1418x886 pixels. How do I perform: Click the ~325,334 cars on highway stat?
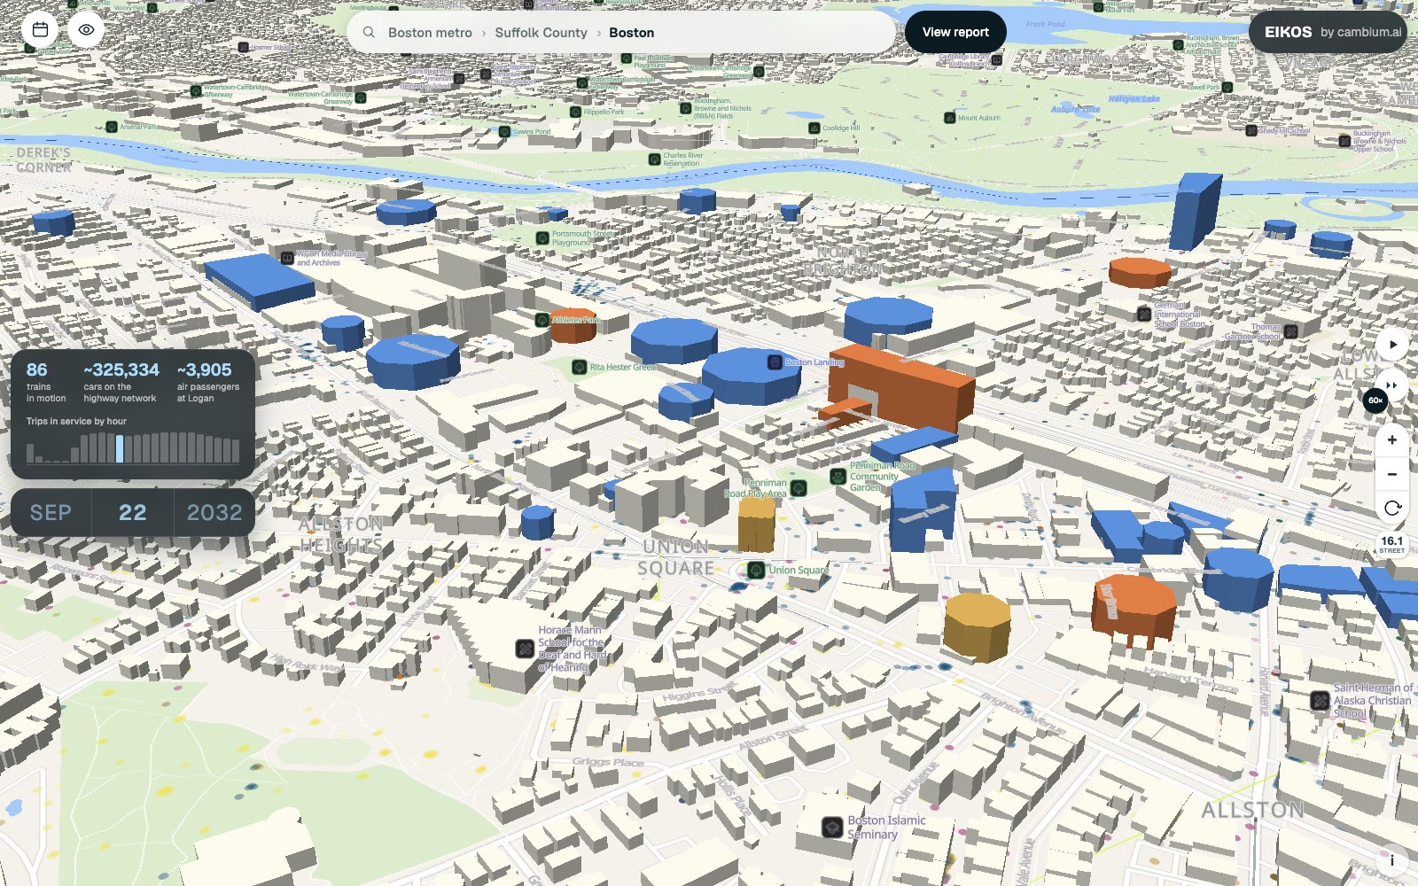tap(121, 381)
